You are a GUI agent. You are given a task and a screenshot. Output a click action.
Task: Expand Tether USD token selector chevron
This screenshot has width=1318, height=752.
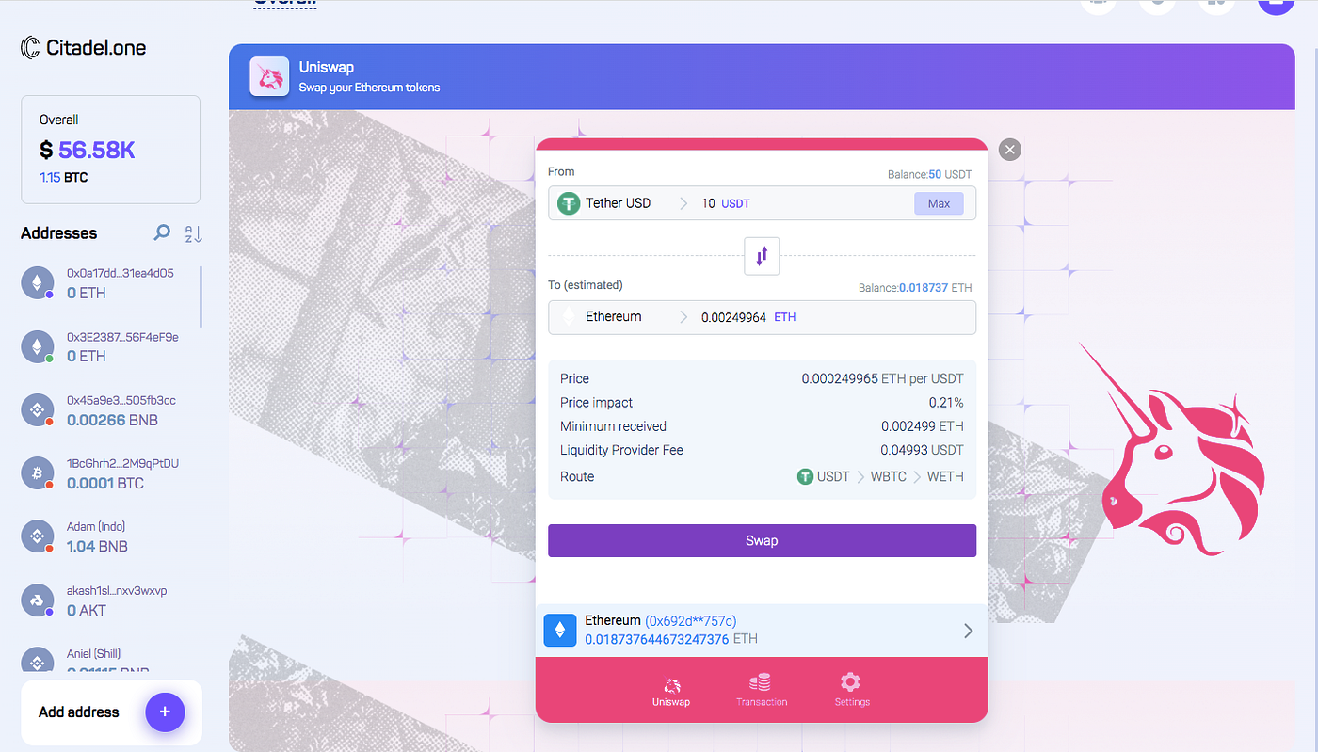(x=683, y=203)
